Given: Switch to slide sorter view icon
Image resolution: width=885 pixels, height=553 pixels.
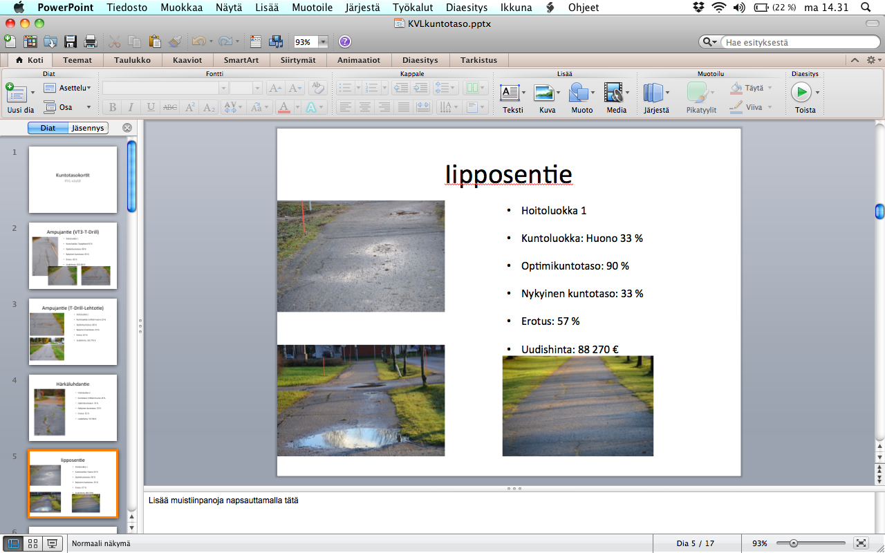Looking at the screenshot, I should 32,543.
